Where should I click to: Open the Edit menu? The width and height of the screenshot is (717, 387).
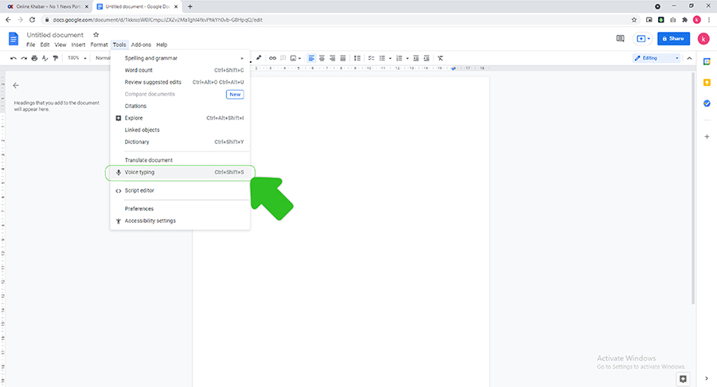[45, 45]
